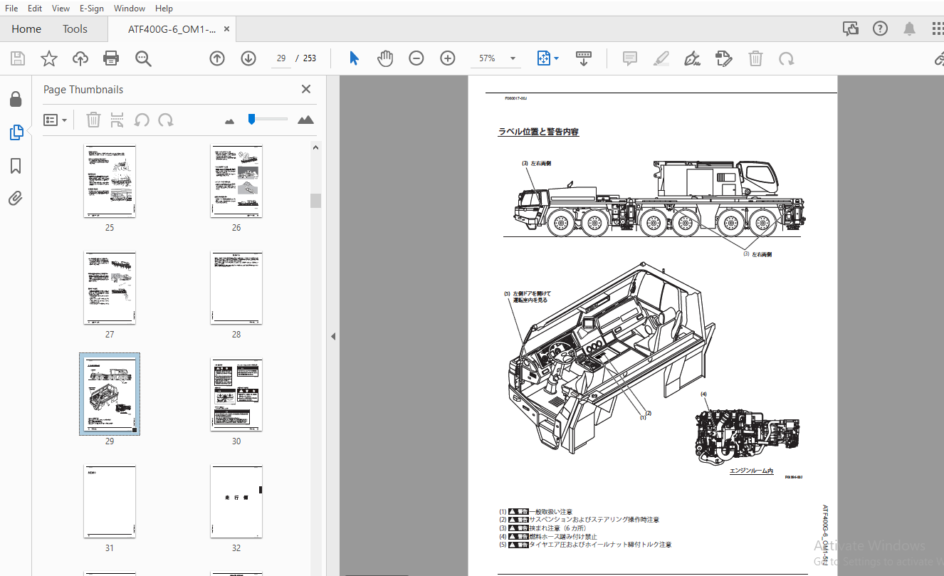Choose the Hand pan tool
The width and height of the screenshot is (944, 576).
(385, 58)
